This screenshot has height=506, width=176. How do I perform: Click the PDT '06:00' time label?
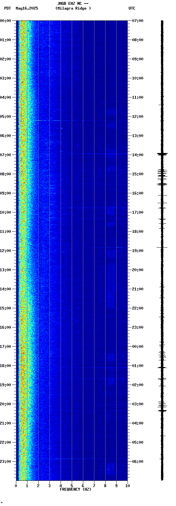(x=6, y=136)
